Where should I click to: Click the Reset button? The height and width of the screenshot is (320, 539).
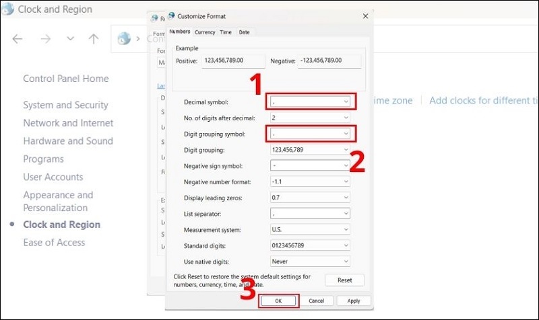[x=344, y=280]
